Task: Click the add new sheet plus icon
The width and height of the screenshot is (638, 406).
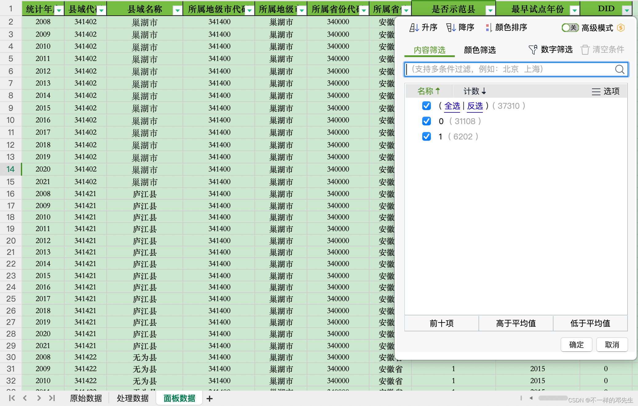Action: pyautogui.click(x=210, y=399)
